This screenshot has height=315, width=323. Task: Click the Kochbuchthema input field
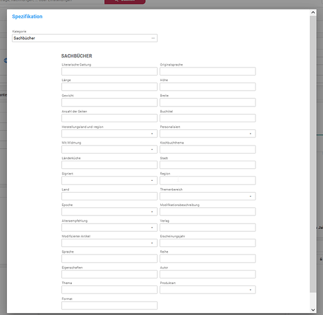point(208,149)
